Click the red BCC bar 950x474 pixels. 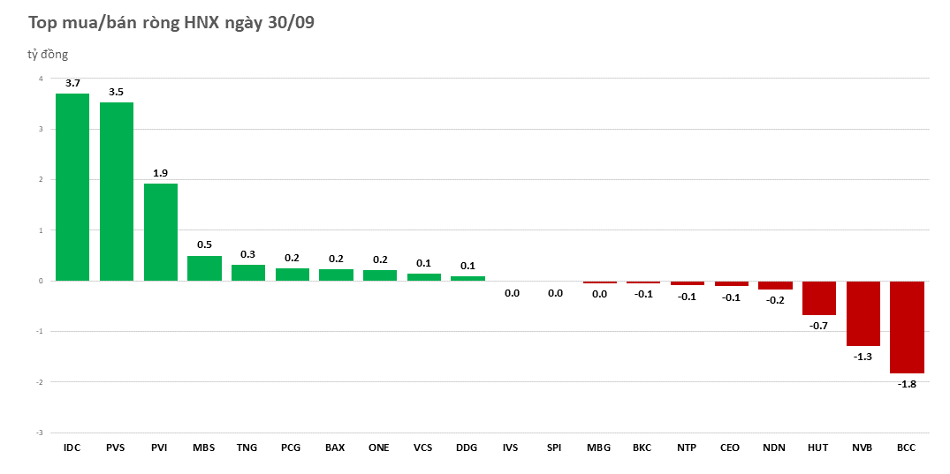pyautogui.click(x=907, y=327)
